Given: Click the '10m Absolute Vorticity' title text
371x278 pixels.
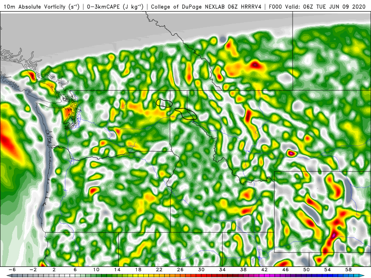Looking at the screenshot, I should pyautogui.click(x=34, y=6).
